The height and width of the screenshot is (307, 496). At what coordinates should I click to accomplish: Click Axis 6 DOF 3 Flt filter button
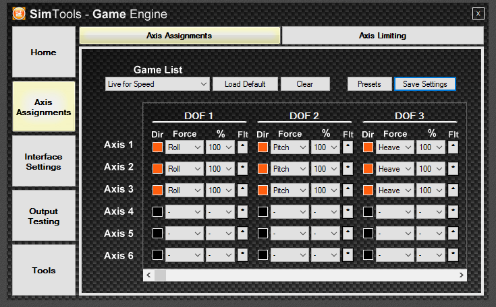[x=453, y=255]
